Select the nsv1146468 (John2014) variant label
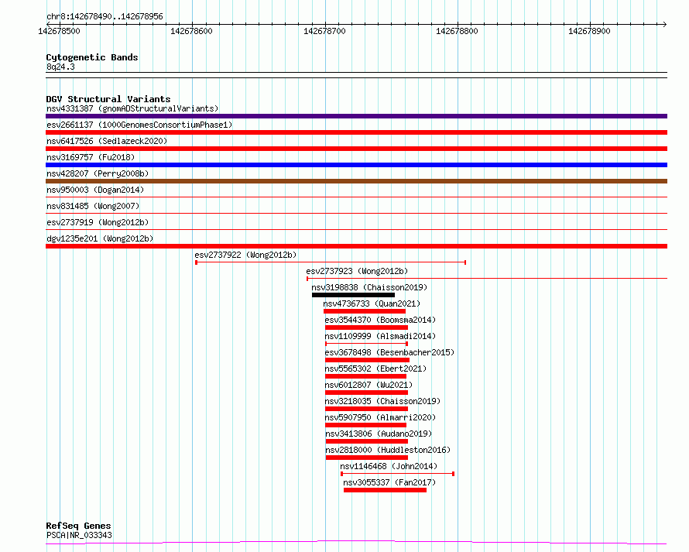 pyautogui.click(x=389, y=466)
